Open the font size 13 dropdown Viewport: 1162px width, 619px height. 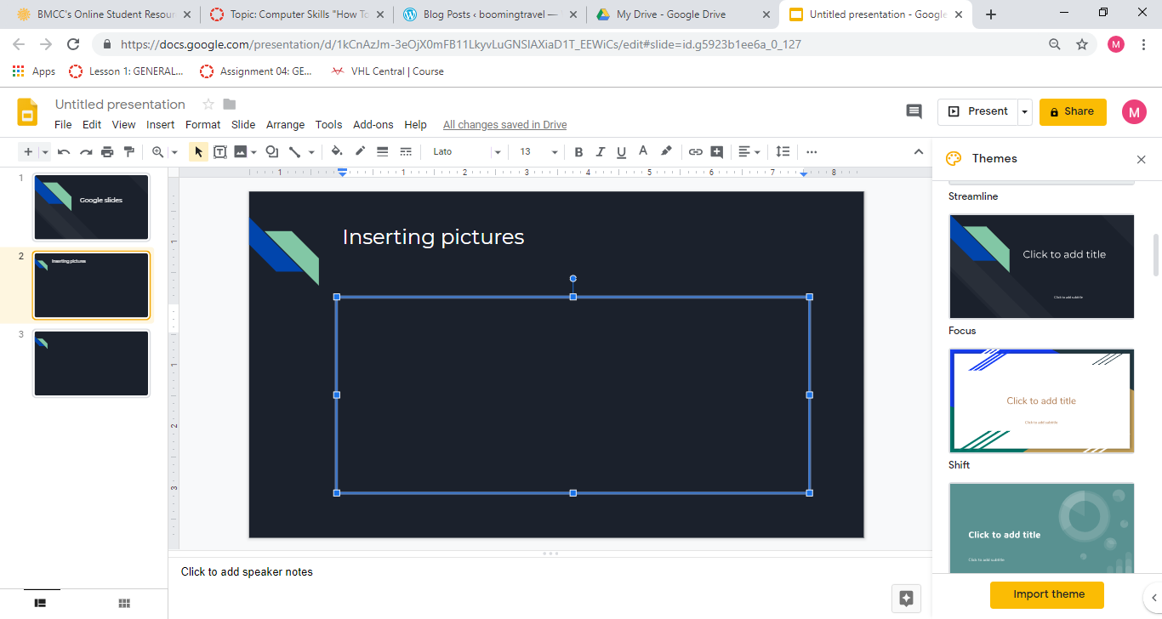pyautogui.click(x=538, y=152)
